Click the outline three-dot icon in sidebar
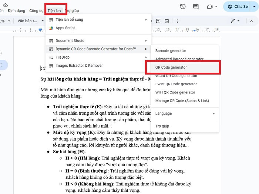This screenshot has width=259, height=194. (1, 65)
